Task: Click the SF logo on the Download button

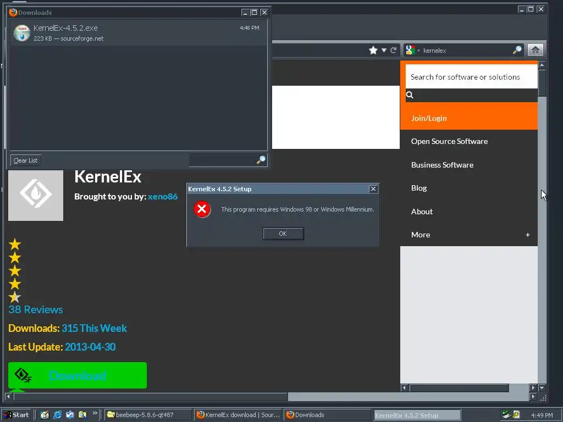Action: click(x=23, y=375)
